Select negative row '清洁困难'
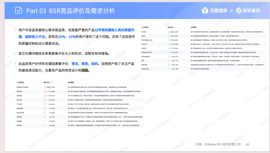Screen dimensions: 270x153 pos(79,117)
